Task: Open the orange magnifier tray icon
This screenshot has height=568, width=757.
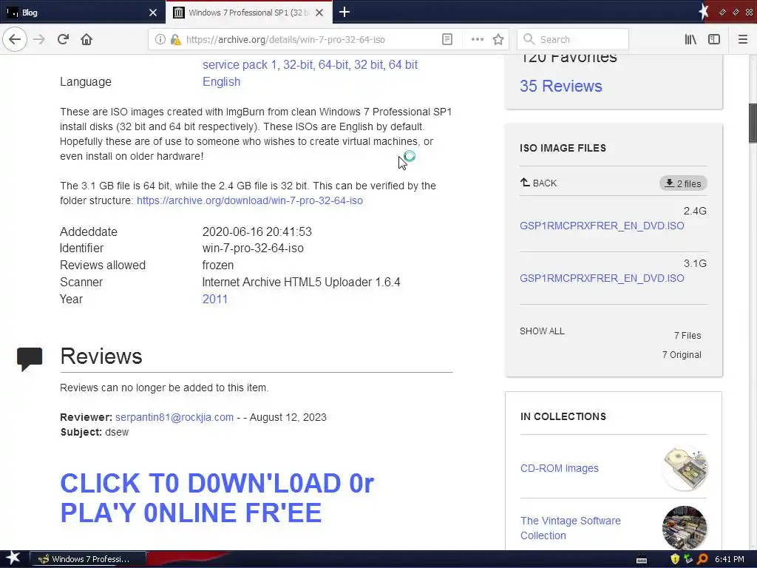Action: pyautogui.click(x=702, y=559)
